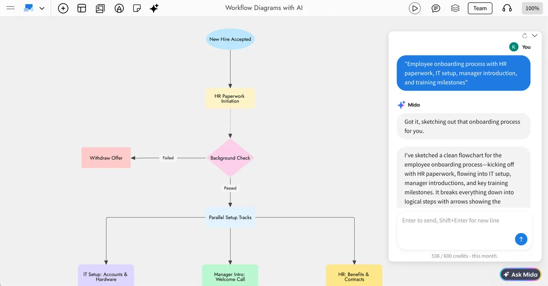Focus the chat message input field
The height and width of the screenshot is (286, 548).
[464, 230]
